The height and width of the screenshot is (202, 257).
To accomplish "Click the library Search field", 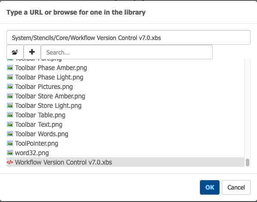I will 127,52.
